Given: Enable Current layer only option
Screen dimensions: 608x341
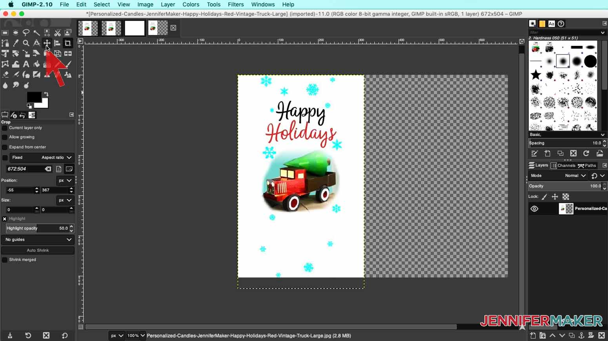Looking at the screenshot, I should tap(5, 128).
